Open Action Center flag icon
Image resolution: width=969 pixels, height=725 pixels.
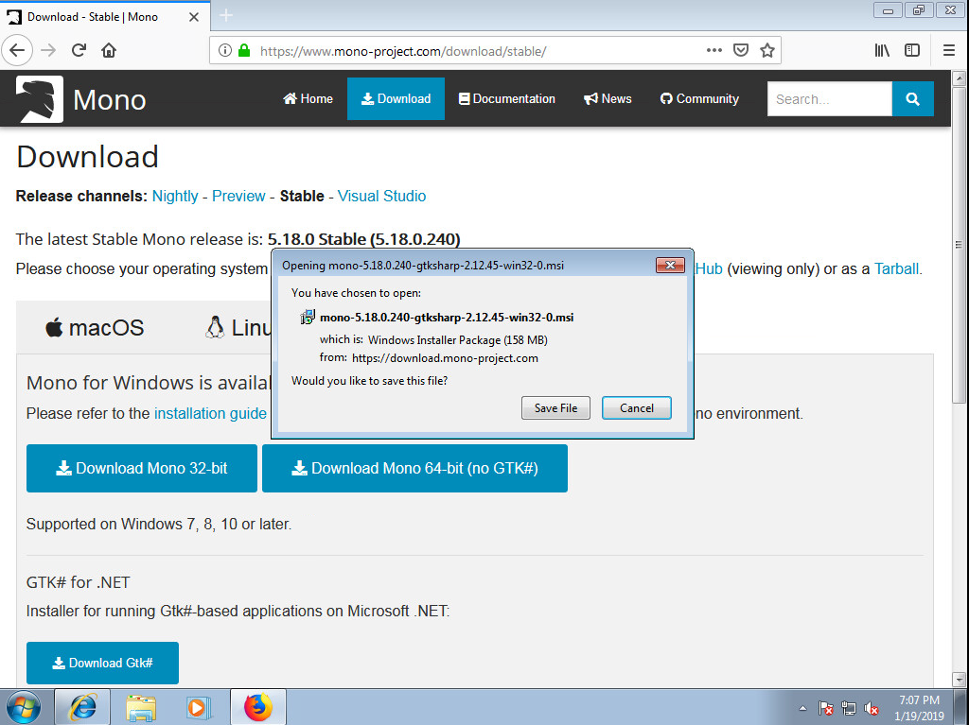click(825, 708)
